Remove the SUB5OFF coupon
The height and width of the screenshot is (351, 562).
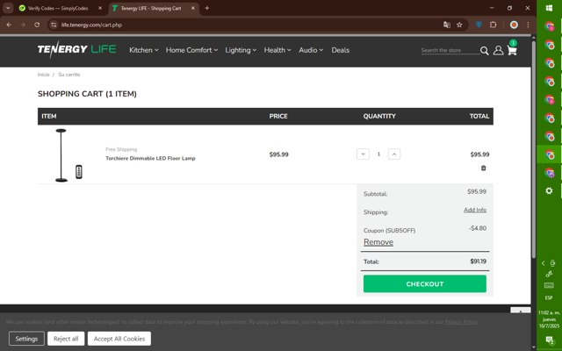click(x=378, y=242)
